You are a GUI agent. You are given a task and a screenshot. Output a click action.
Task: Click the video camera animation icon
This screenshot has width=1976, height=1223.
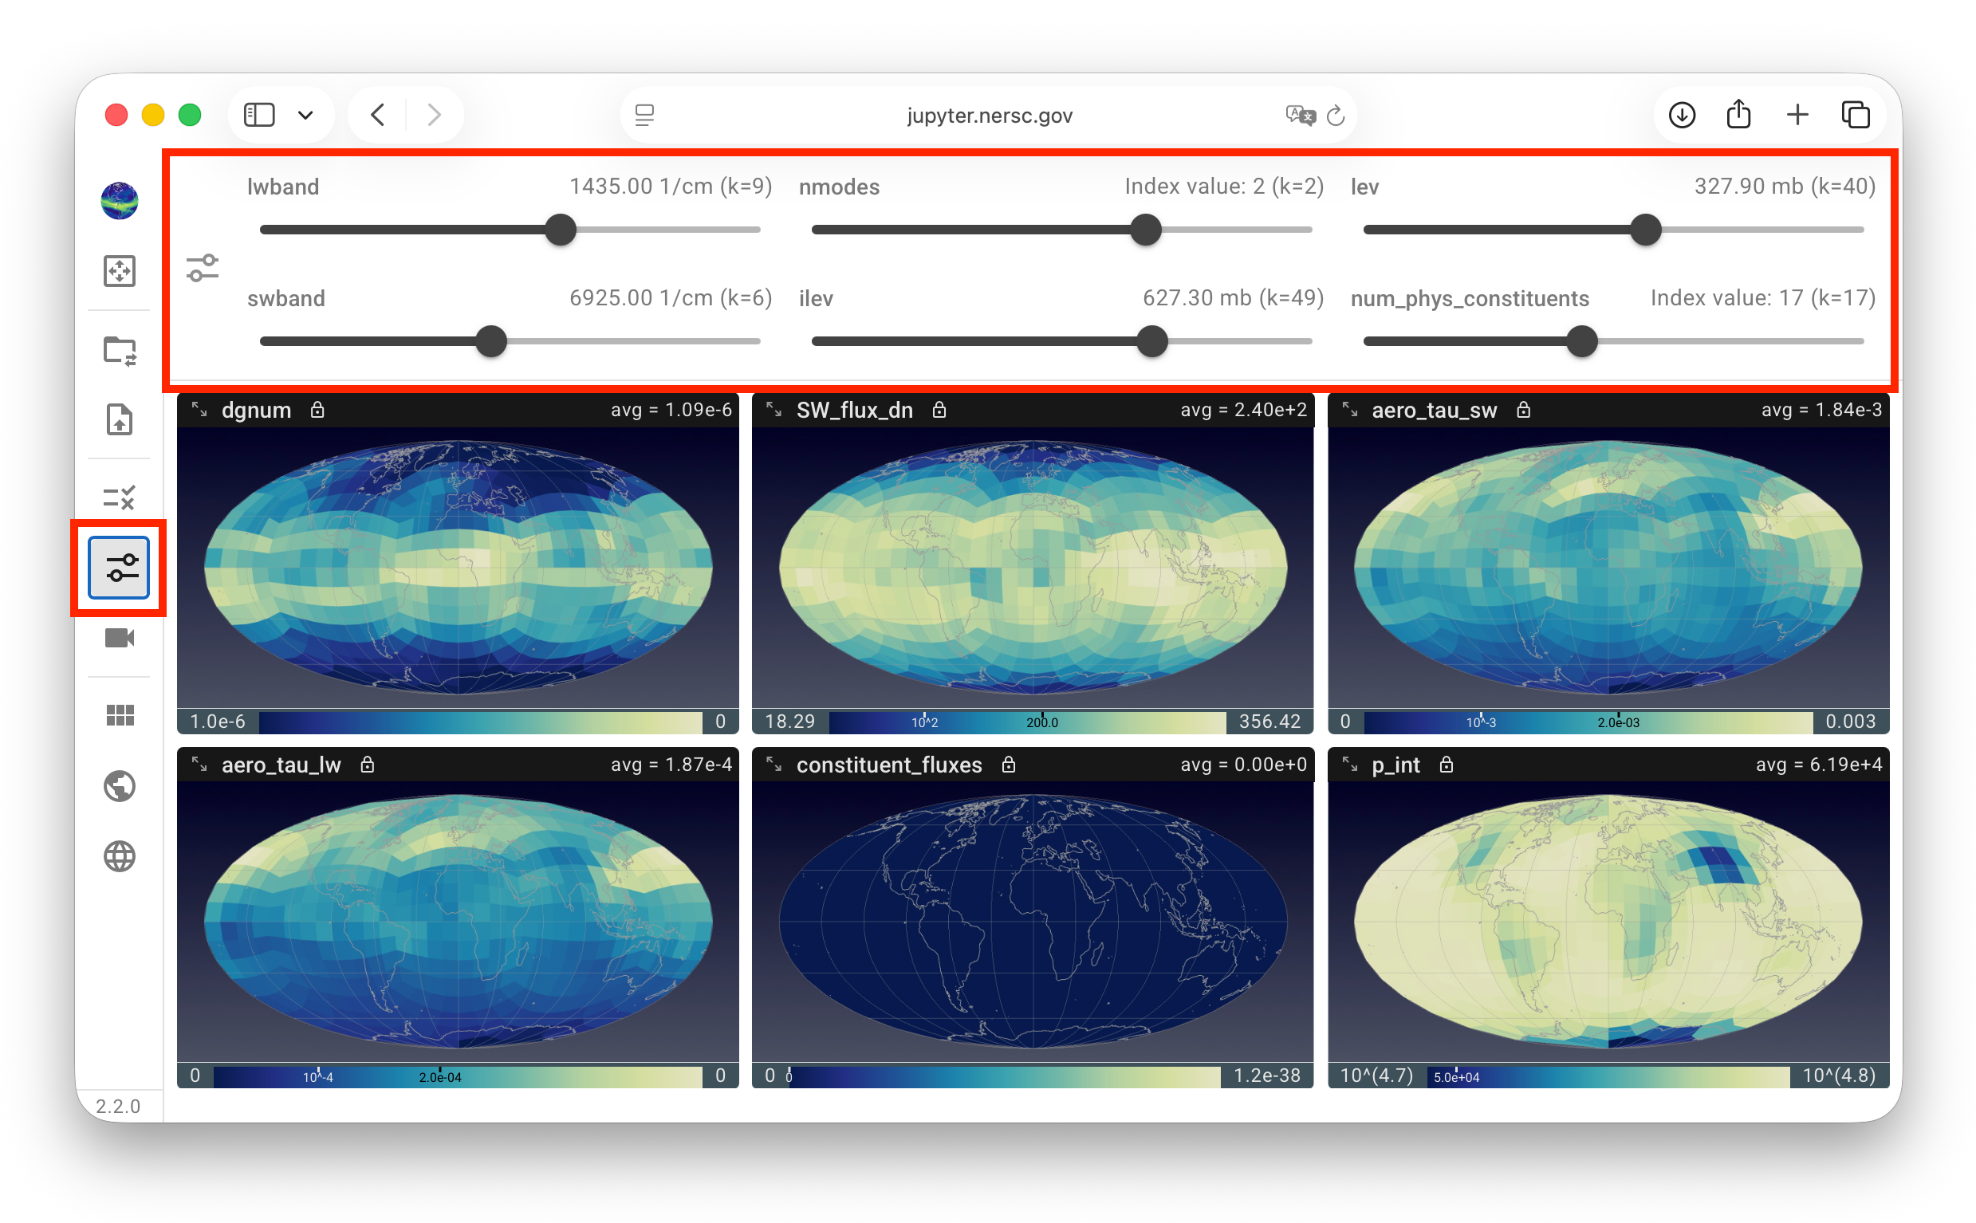click(119, 638)
